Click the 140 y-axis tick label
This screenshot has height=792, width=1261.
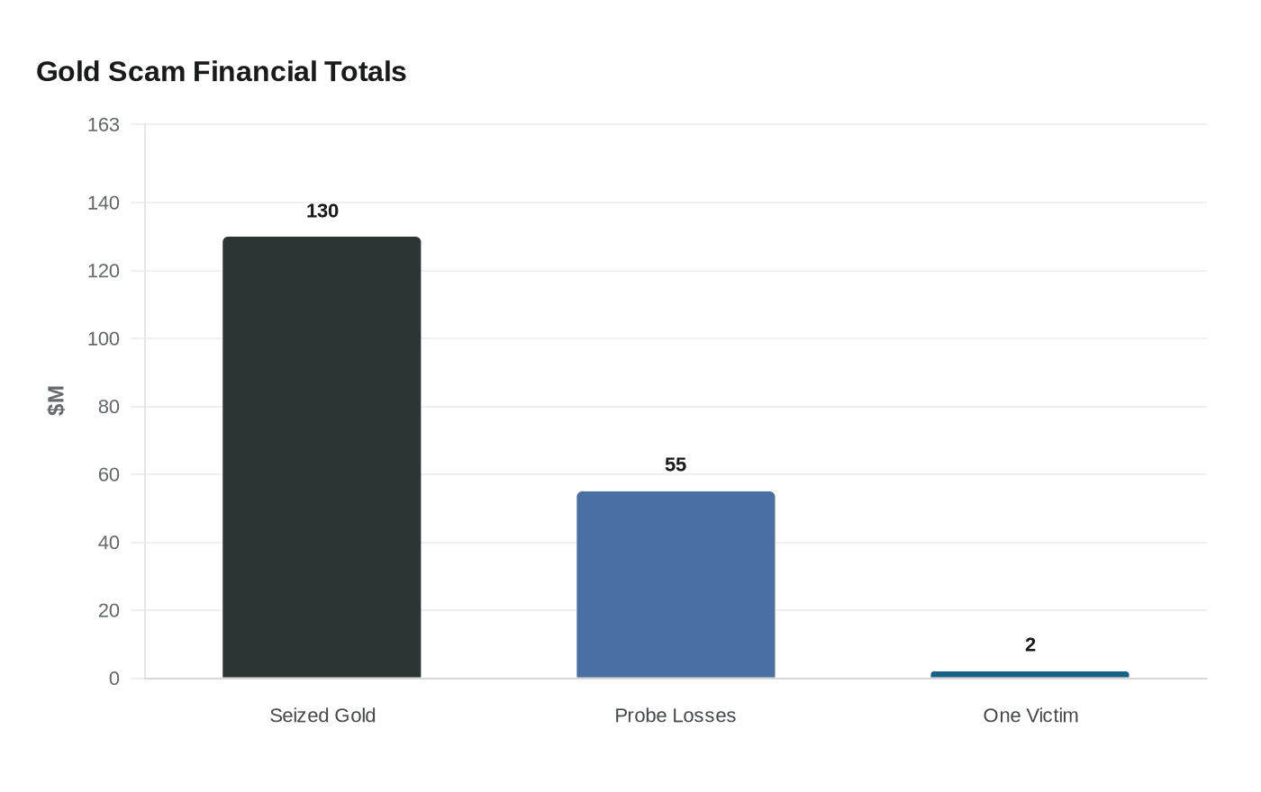coord(104,203)
